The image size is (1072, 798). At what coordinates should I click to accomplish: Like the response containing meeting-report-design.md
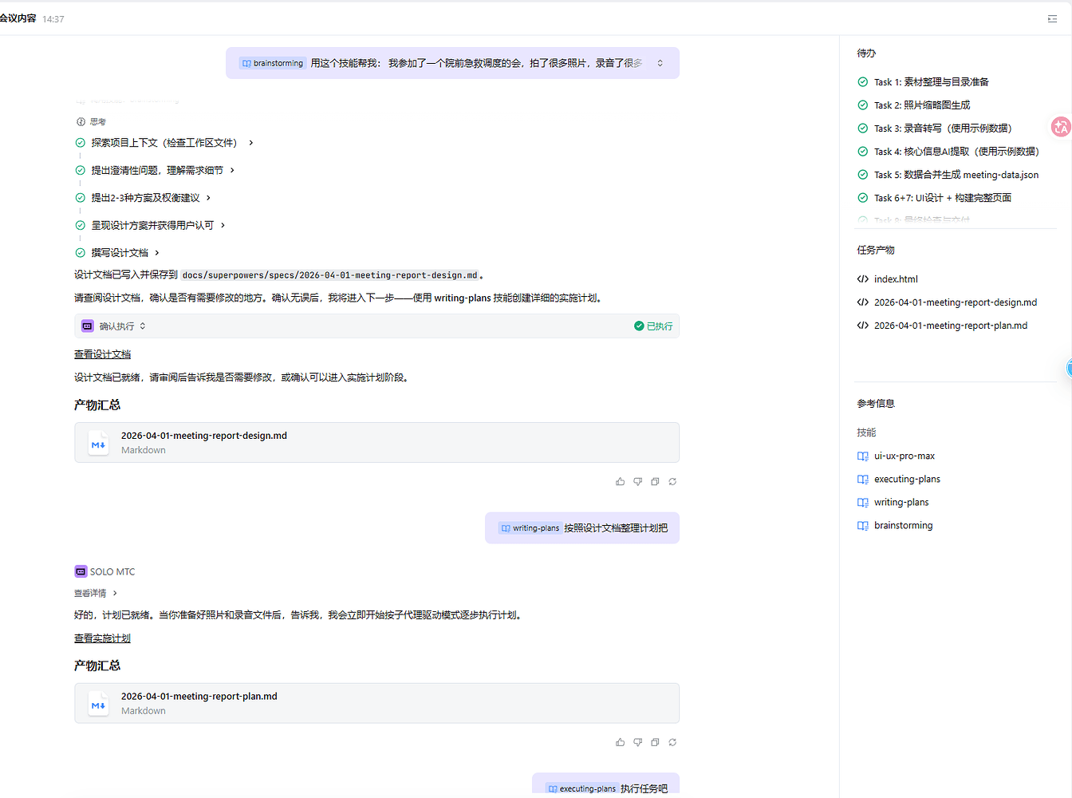click(620, 482)
